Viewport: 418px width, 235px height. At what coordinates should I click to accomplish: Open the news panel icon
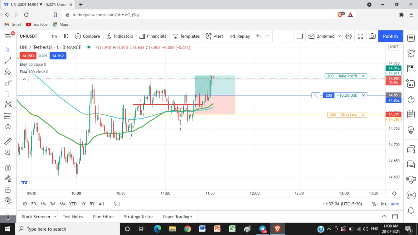tap(411, 68)
